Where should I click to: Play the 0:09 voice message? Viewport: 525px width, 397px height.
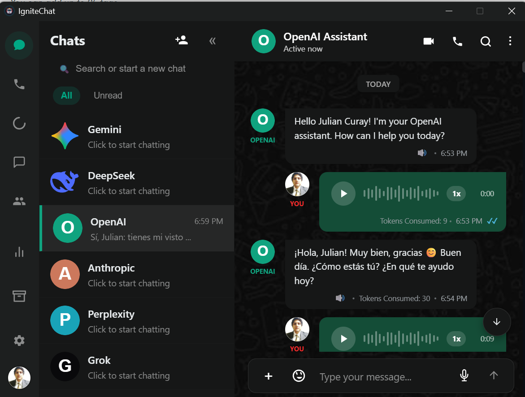tap(343, 339)
